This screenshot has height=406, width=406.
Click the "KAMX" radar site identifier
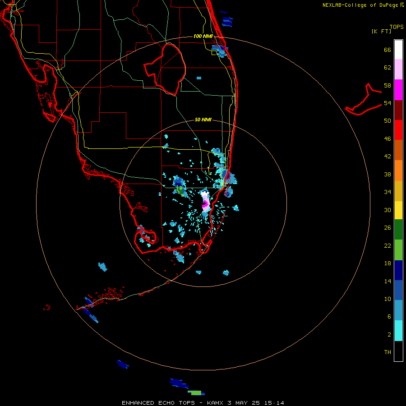point(215,403)
